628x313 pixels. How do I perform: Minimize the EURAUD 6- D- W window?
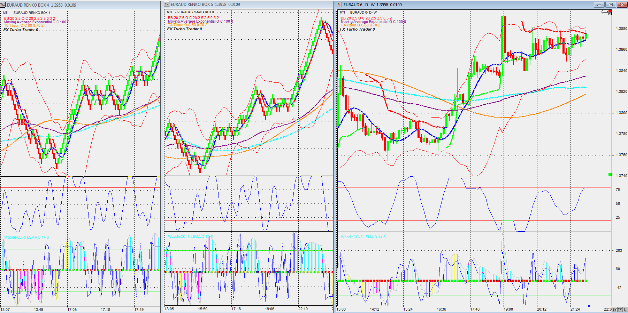(x=599, y=5)
